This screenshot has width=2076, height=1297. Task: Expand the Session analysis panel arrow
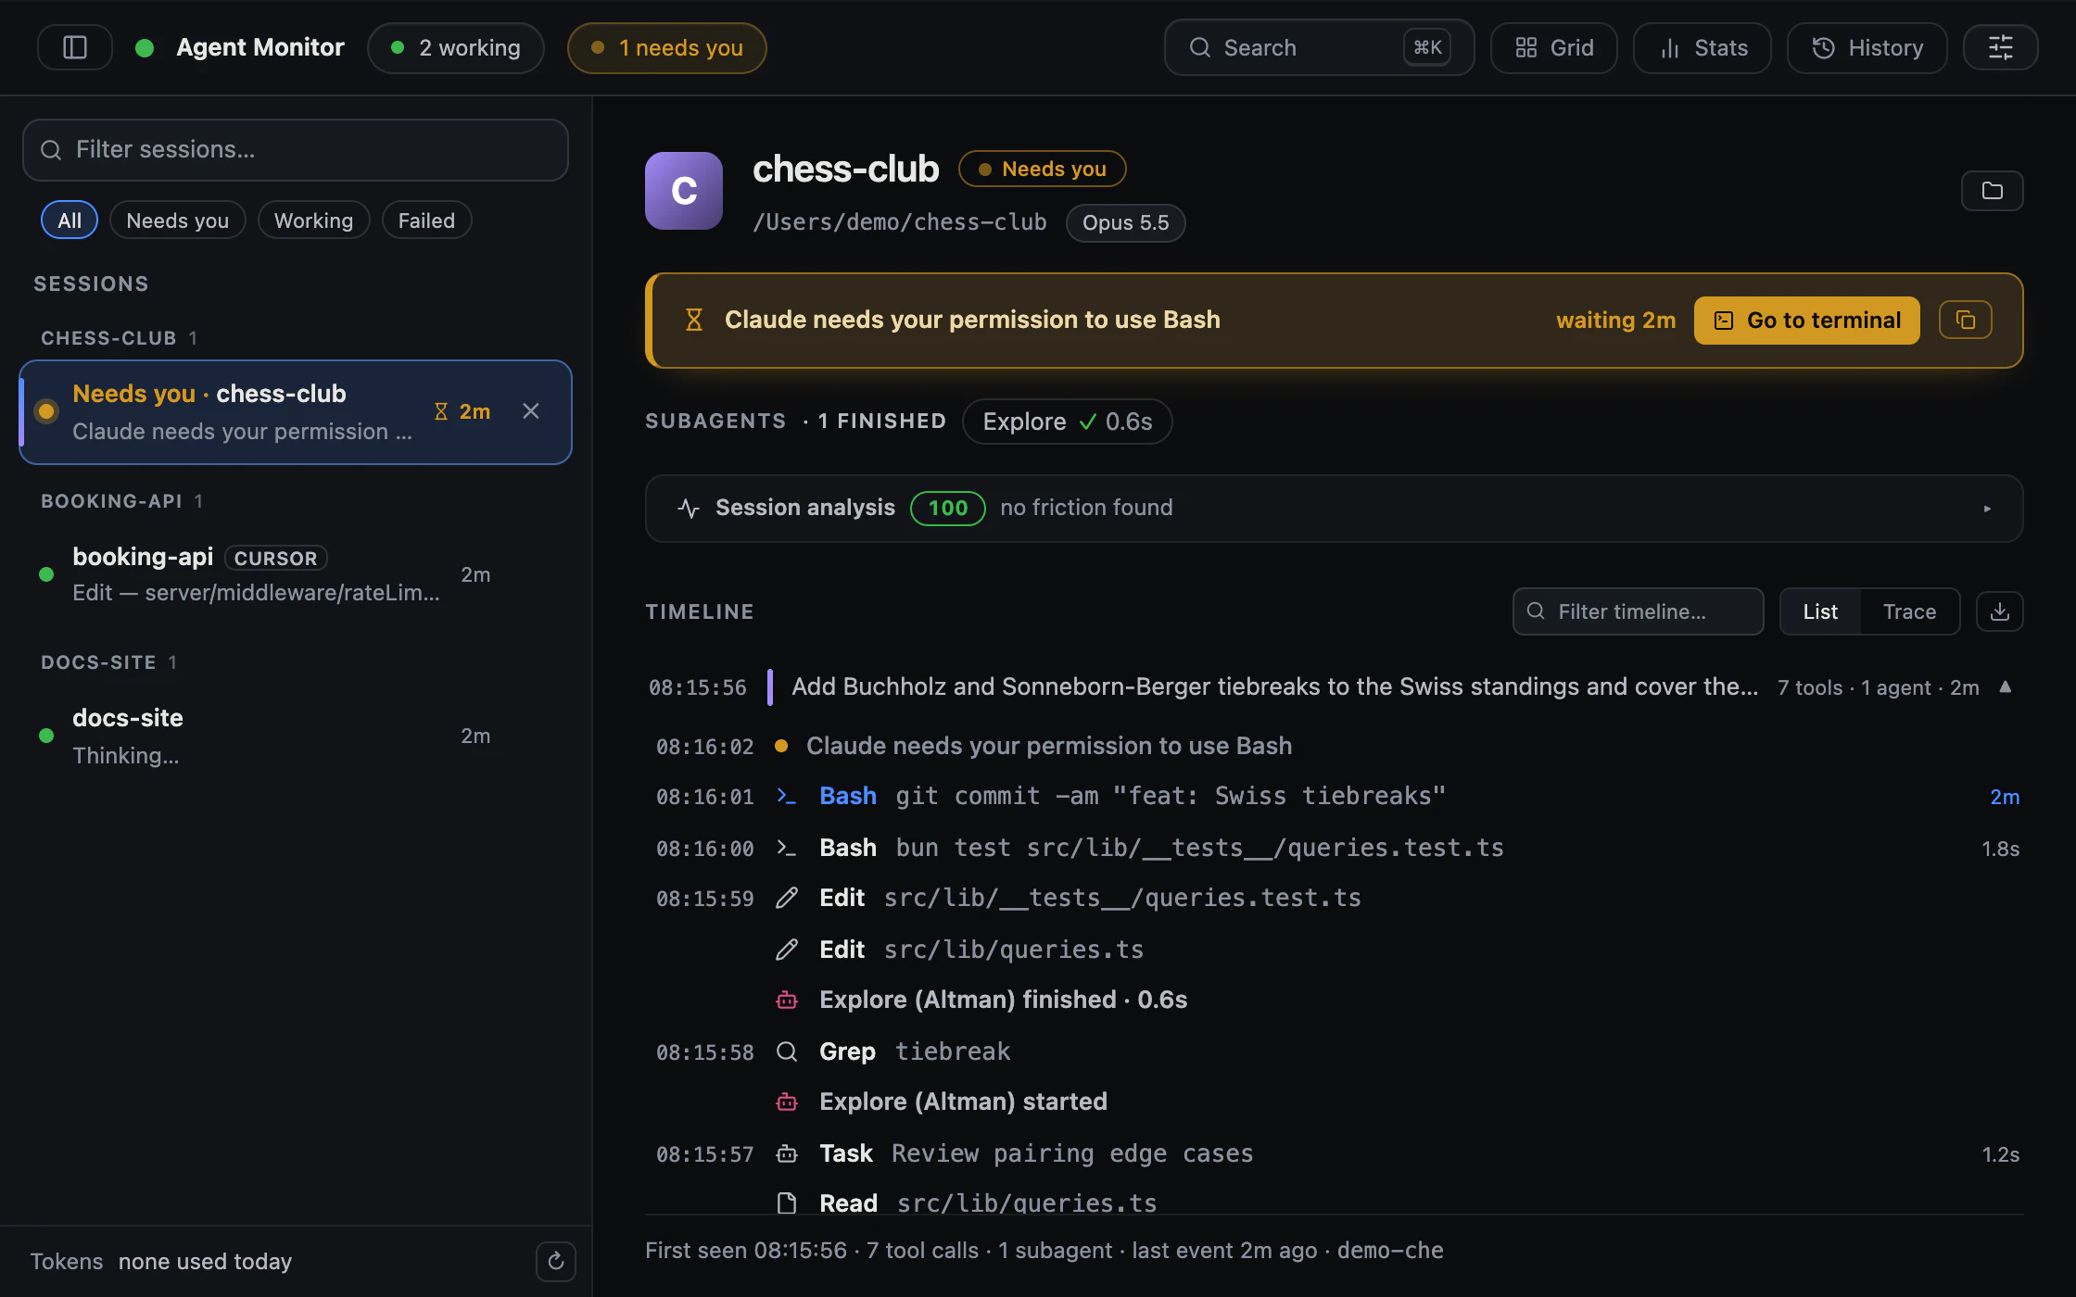pyautogui.click(x=1987, y=509)
